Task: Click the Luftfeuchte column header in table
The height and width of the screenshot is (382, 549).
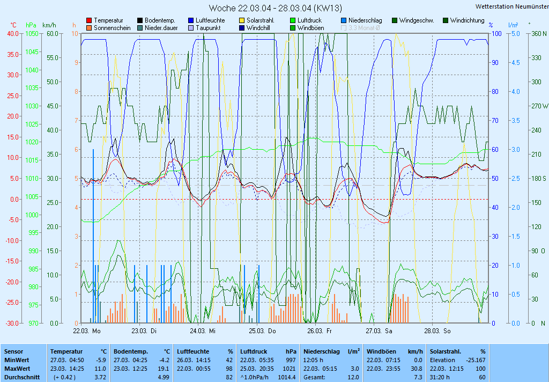Action: pyautogui.click(x=193, y=351)
